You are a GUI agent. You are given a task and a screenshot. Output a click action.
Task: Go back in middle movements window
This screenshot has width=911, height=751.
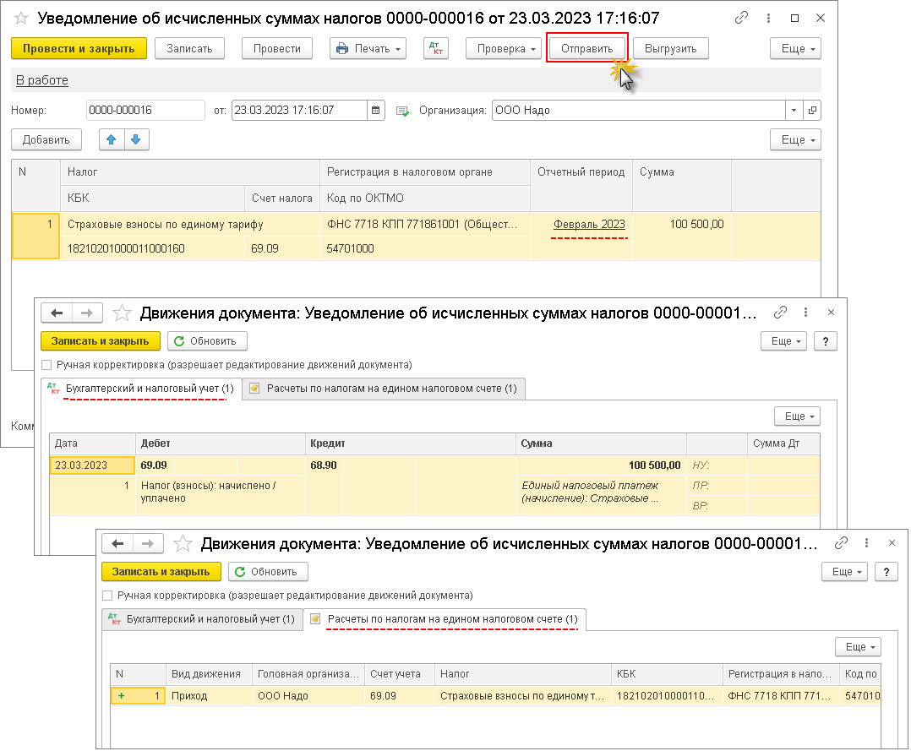click(57, 313)
